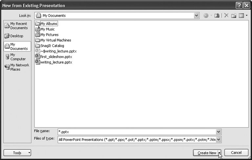Screen dimensions: 252x160
Task: Select the My Pictures folder
Action: 47,35
